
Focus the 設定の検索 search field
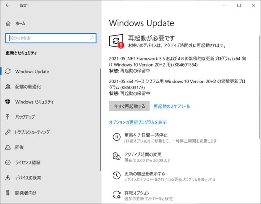[x=51, y=38]
